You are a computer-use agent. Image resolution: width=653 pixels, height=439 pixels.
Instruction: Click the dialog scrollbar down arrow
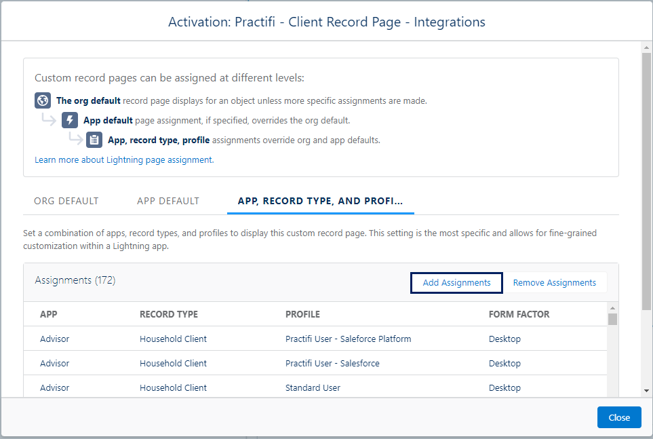(646, 391)
